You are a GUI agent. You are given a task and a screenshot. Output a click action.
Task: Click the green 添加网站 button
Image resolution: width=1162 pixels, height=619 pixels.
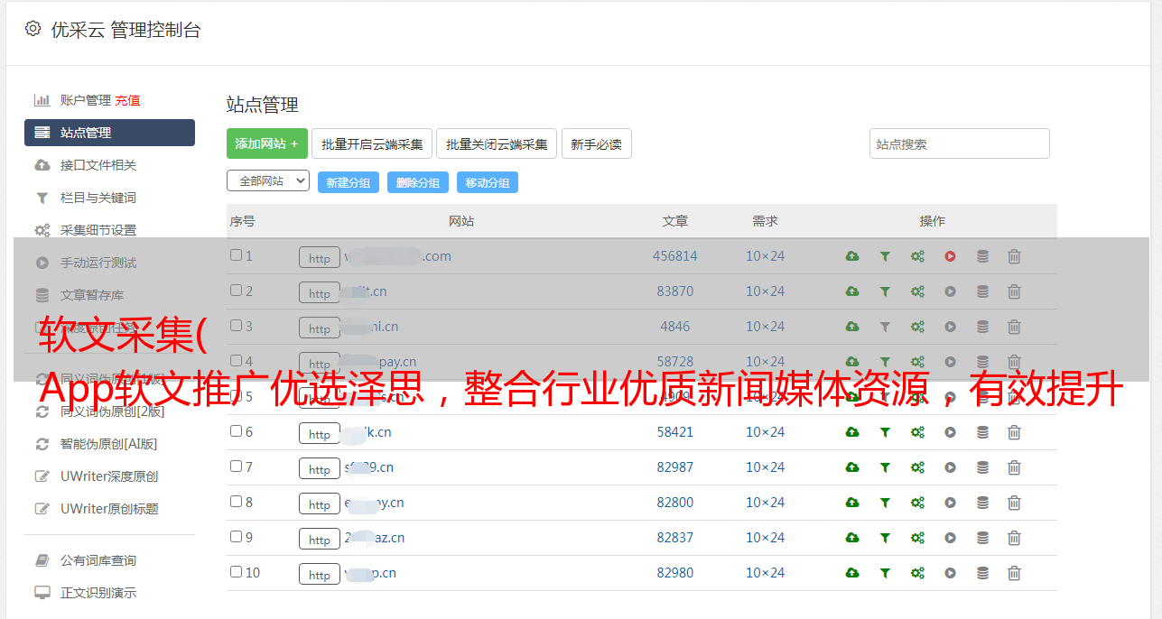tap(267, 143)
